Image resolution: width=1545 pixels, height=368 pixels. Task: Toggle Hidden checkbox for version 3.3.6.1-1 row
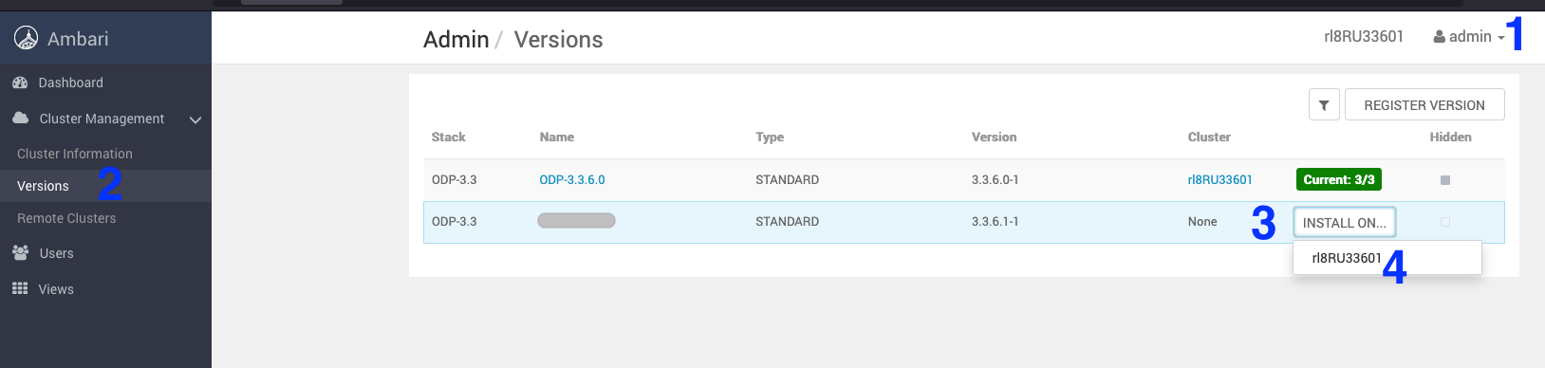pyautogui.click(x=1445, y=222)
